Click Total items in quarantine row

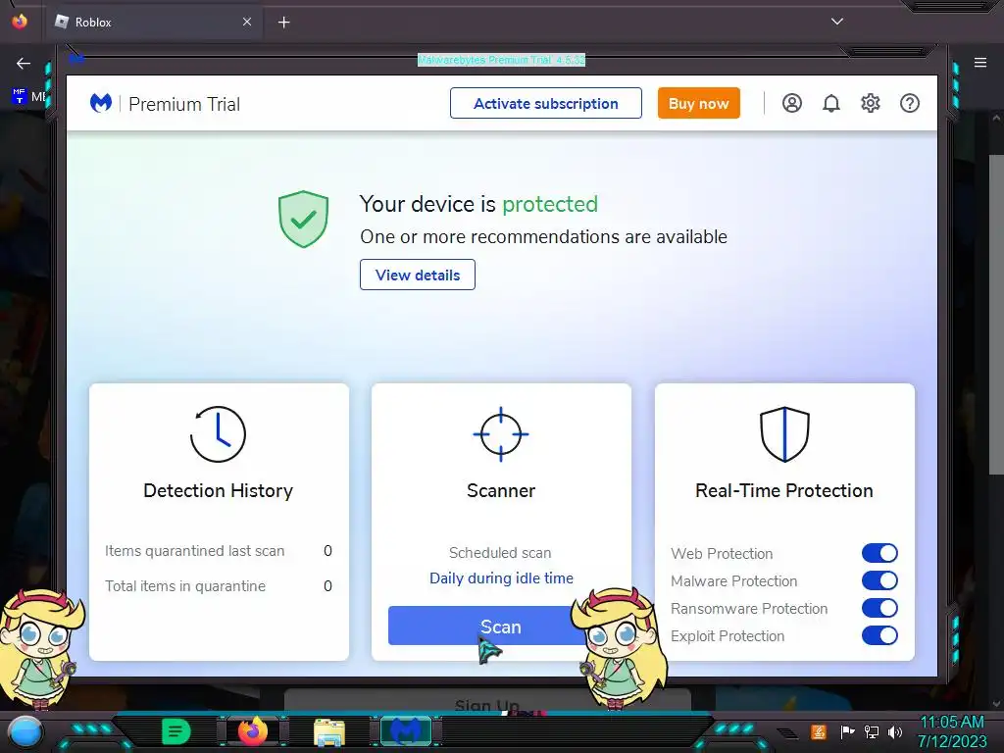coord(219,586)
